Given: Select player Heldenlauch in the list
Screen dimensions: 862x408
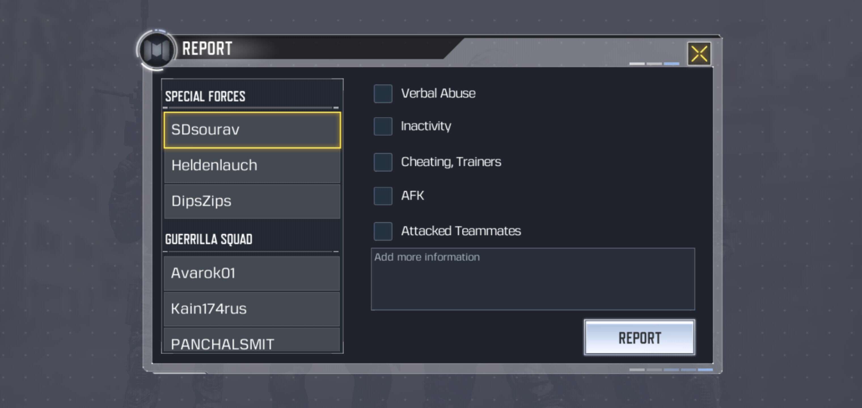Looking at the screenshot, I should (252, 165).
